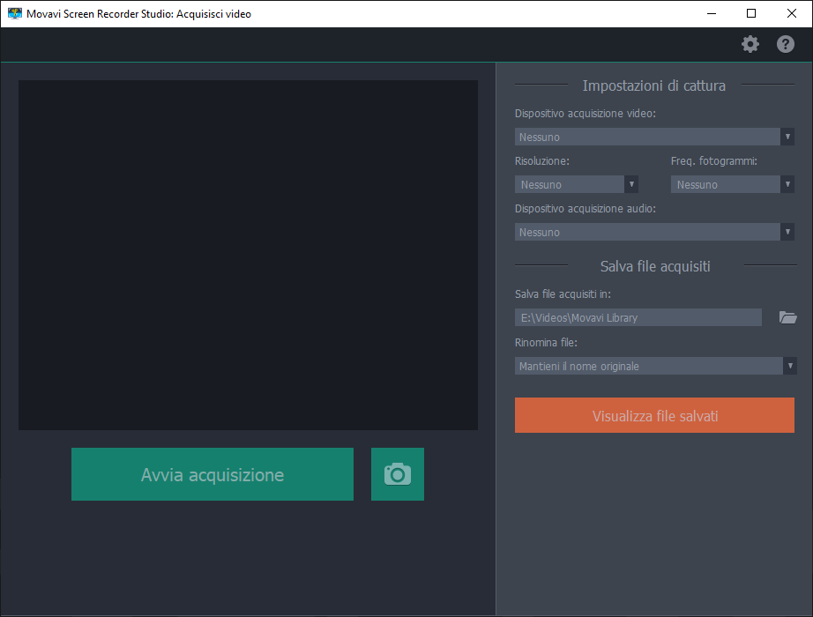Minimize the Movavi Screen Recorder window
Viewport: 813px width, 617px height.
pos(711,13)
